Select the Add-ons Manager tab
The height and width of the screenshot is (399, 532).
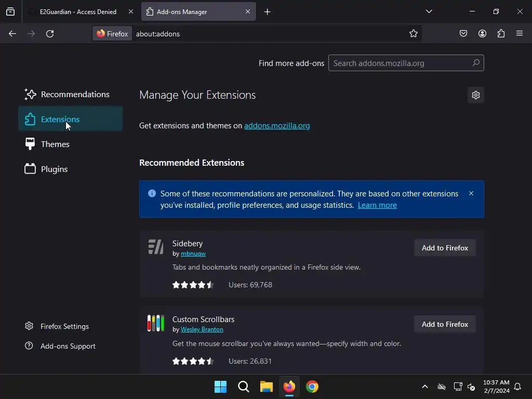coord(198,11)
